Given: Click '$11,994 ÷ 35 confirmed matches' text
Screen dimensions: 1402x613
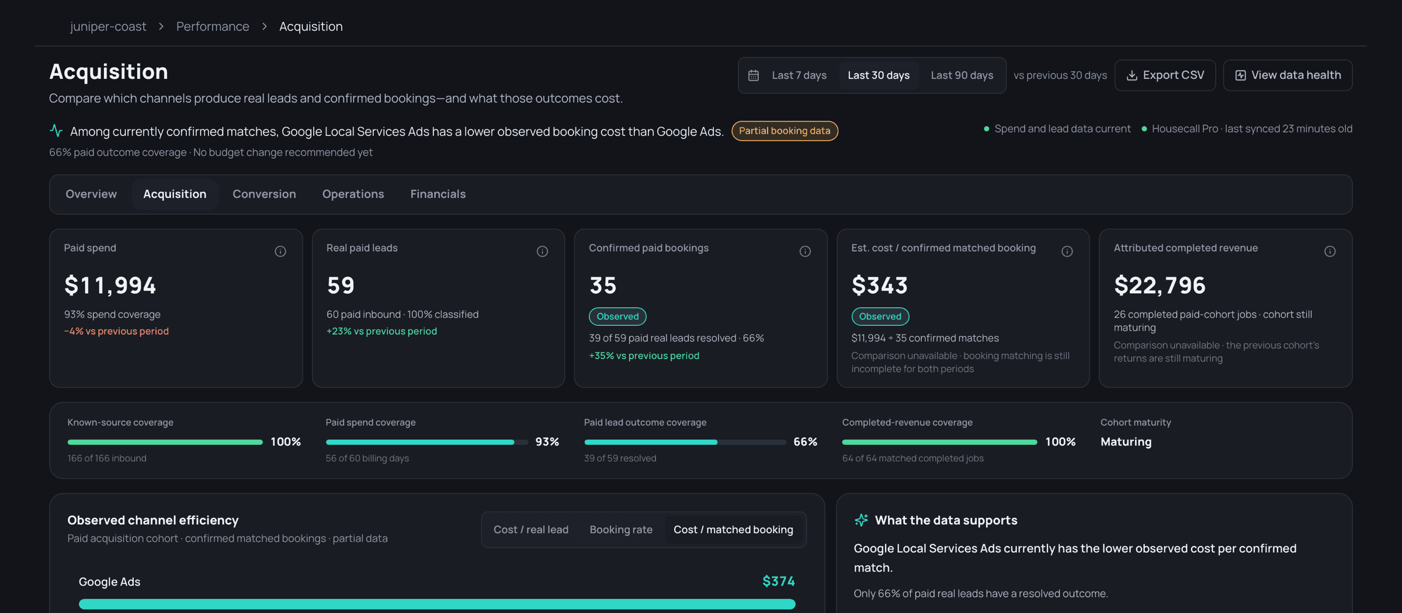Looking at the screenshot, I should tap(925, 338).
